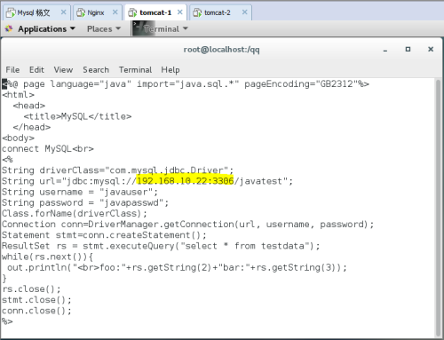Screen dimensions: 444x340
Task: Close the root@localhost terminal window
Action: pyautogui.click(x=431, y=49)
